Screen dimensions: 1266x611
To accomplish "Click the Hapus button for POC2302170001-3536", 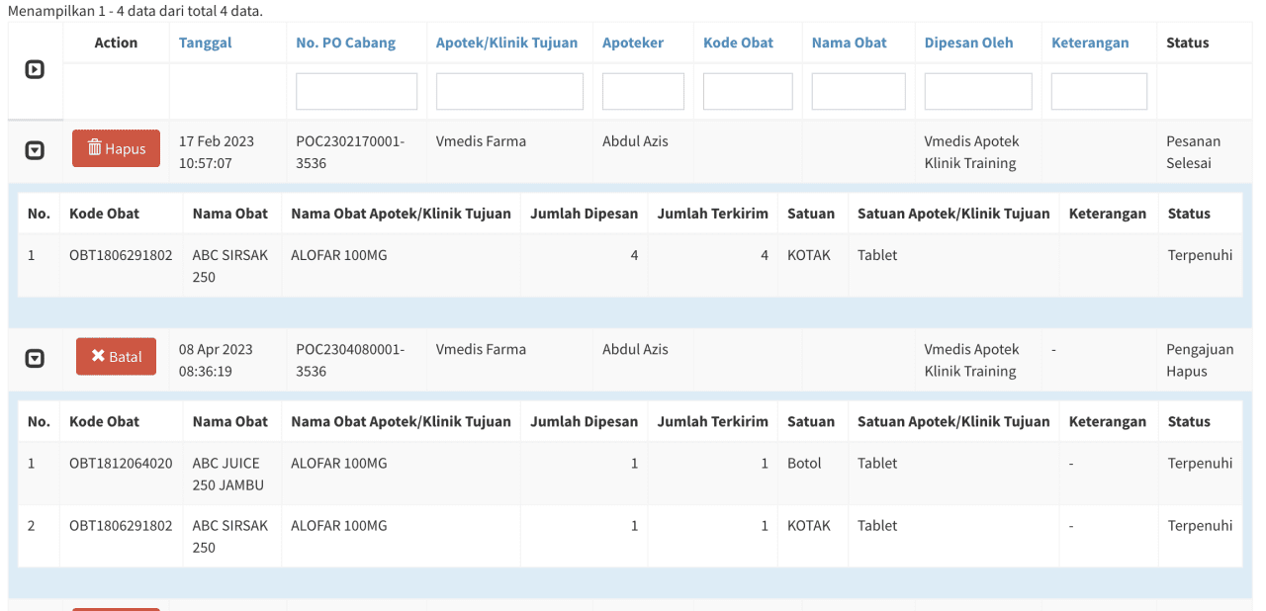I will (x=116, y=148).
